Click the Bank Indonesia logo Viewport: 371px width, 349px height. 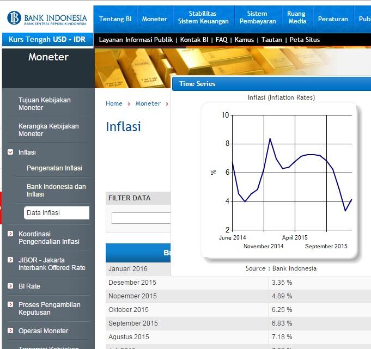click(x=47, y=18)
